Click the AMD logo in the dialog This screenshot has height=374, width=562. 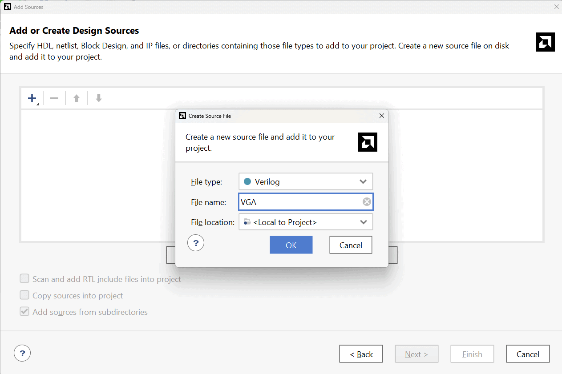click(368, 142)
